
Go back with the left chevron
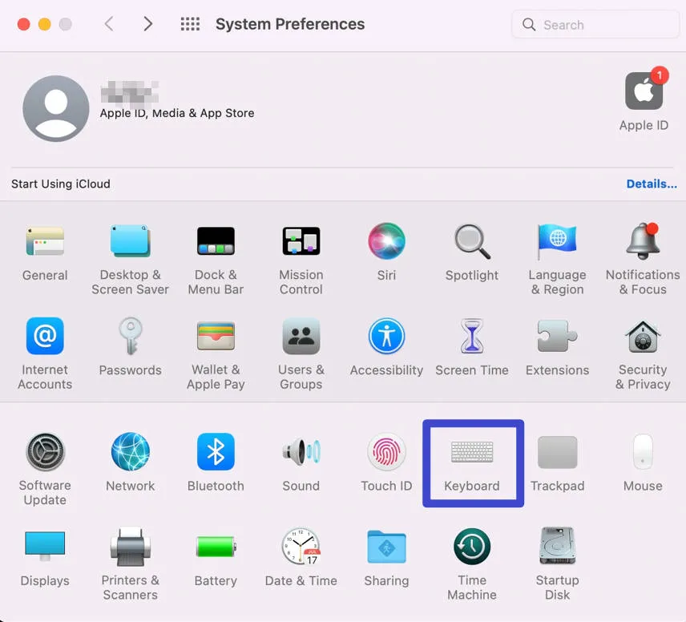(x=109, y=24)
